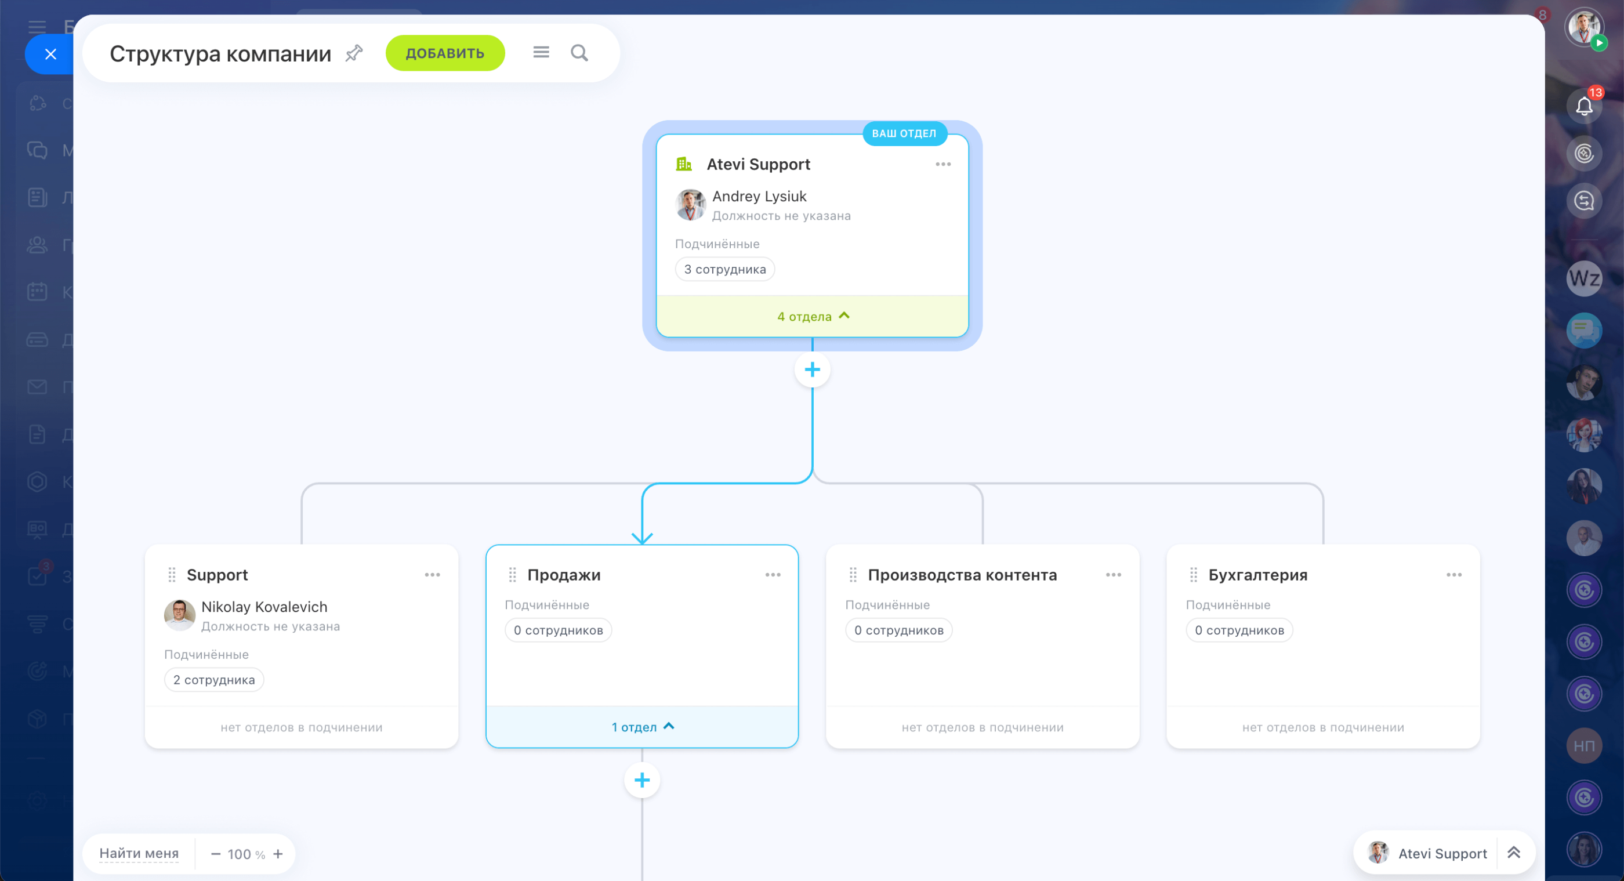Collapse the 1 отдел expander in Продажи
Screen dimensions: 1624x881
pyautogui.click(x=643, y=727)
